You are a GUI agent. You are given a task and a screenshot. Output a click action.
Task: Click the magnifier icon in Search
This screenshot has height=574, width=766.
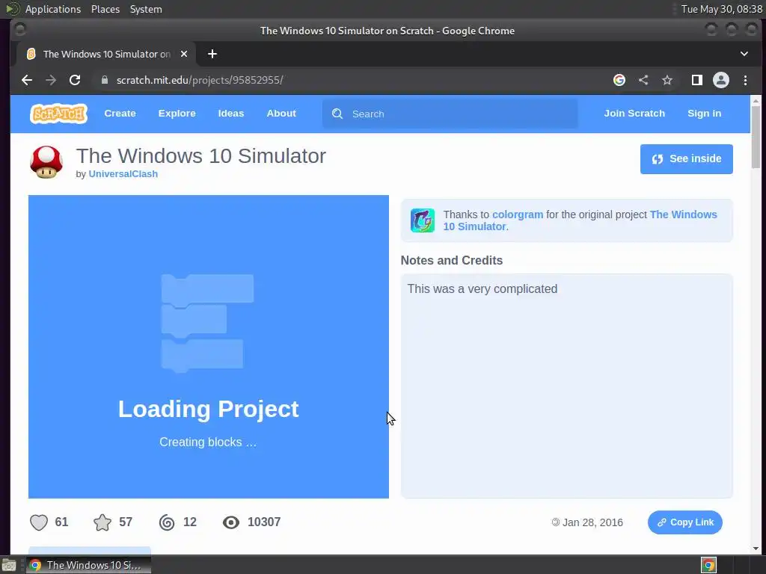tap(337, 114)
